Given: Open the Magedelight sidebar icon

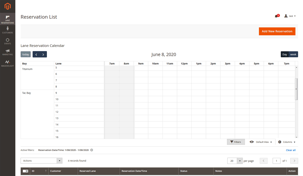Looking at the screenshot, I should (7, 62).
